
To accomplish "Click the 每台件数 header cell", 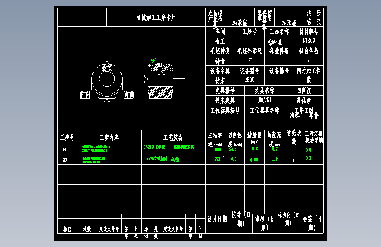I will pyautogui.click(x=309, y=51).
